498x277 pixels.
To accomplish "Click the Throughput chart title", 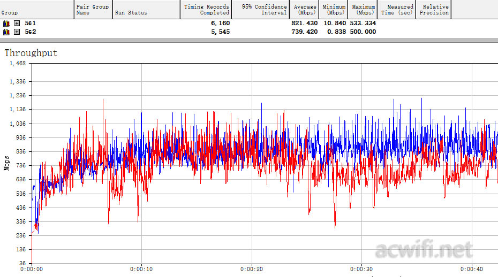I will click(x=31, y=53).
